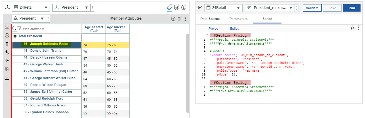365x118 pixels.
Task: Click the blue Run button
Action: click(352, 8)
